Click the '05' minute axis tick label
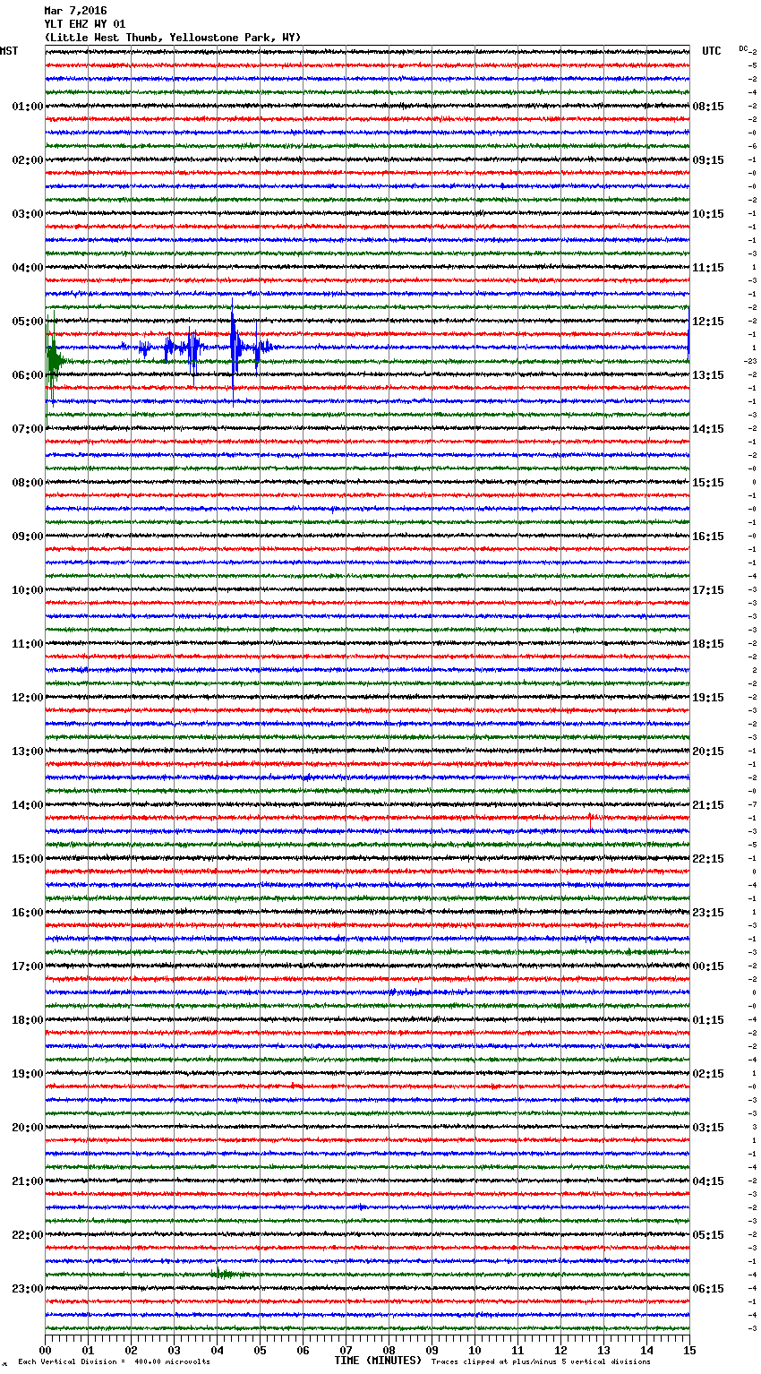Screen dimensions: 761x1374 (x=260, y=1350)
